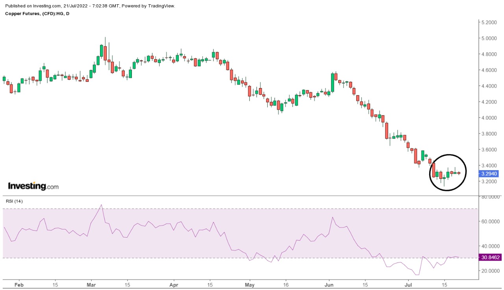Click the 3.2000 price axis label

click(489, 182)
